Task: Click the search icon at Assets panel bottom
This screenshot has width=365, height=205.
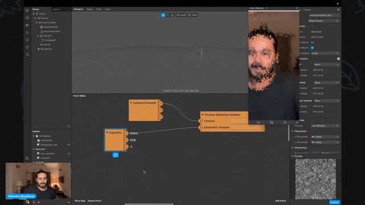Action: coord(34,202)
